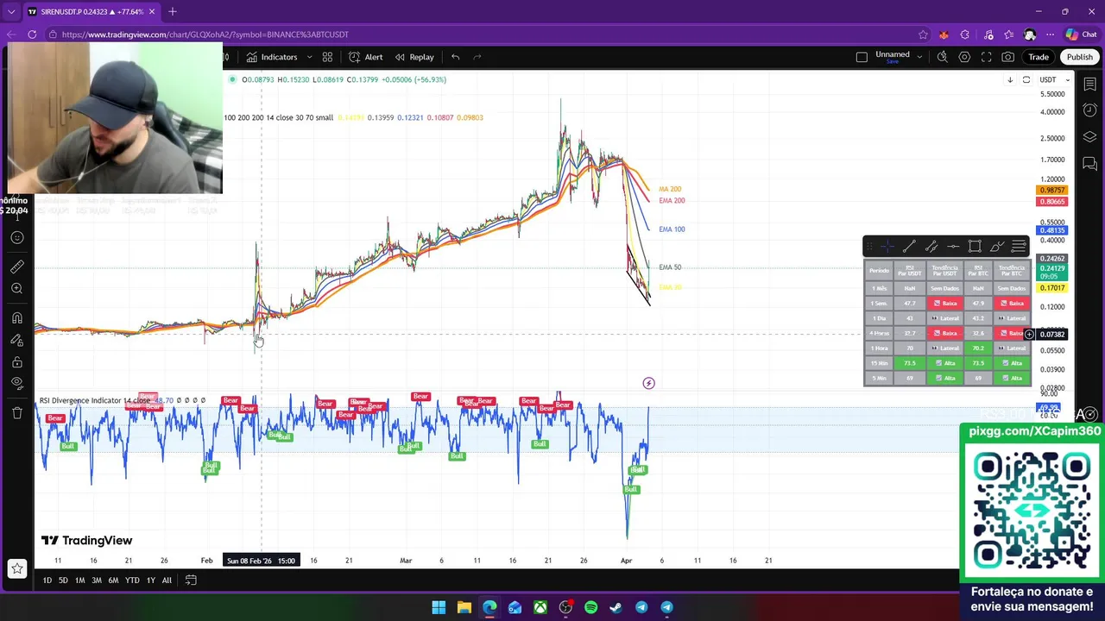Image resolution: width=1105 pixels, height=621 pixels.
Task: Undo the last chart action
Action: click(455, 57)
